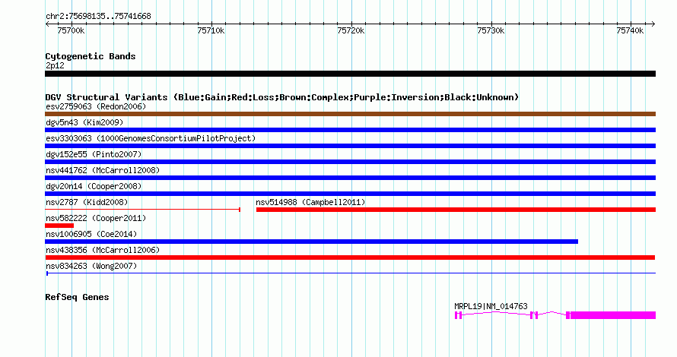Click the 2p12 band label

click(55, 65)
